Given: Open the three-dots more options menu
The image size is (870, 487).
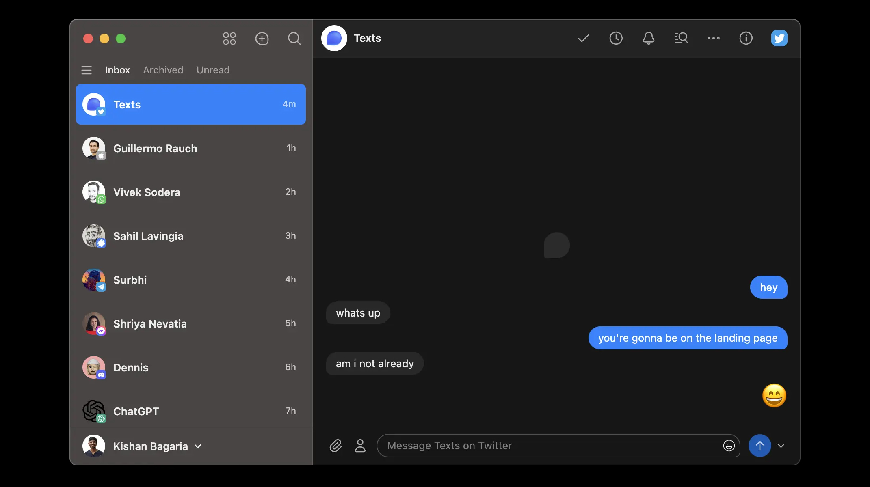Looking at the screenshot, I should click(713, 38).
